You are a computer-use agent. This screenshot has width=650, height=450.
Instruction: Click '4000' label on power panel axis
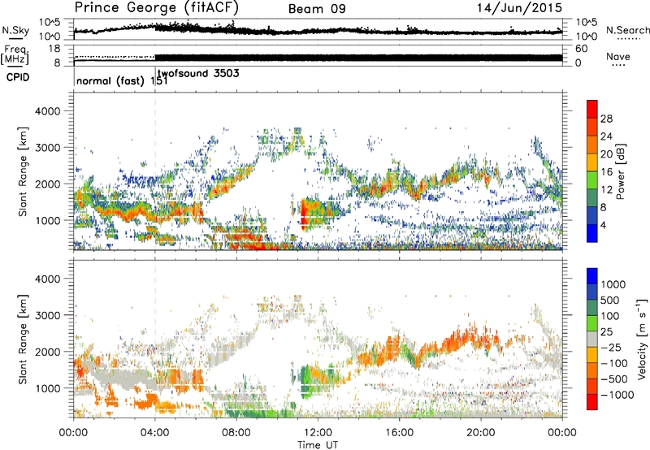[48, 111]
